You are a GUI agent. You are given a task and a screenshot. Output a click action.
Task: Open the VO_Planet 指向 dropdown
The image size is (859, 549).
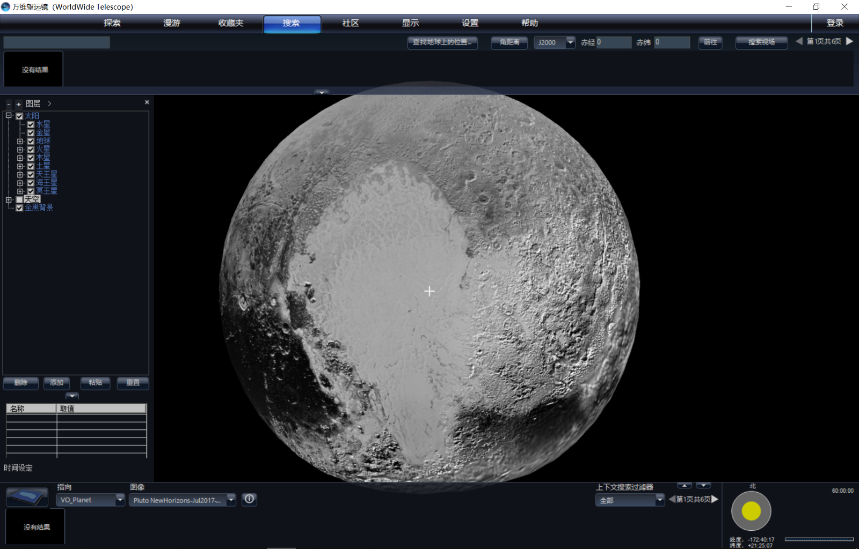(120, 500)
